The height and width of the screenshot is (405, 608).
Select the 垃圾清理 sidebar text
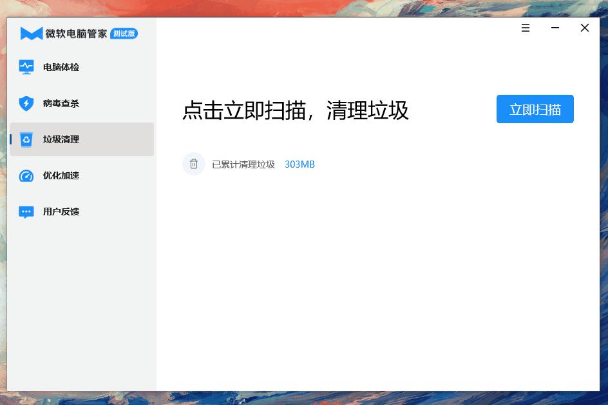(x=61, y=139)
